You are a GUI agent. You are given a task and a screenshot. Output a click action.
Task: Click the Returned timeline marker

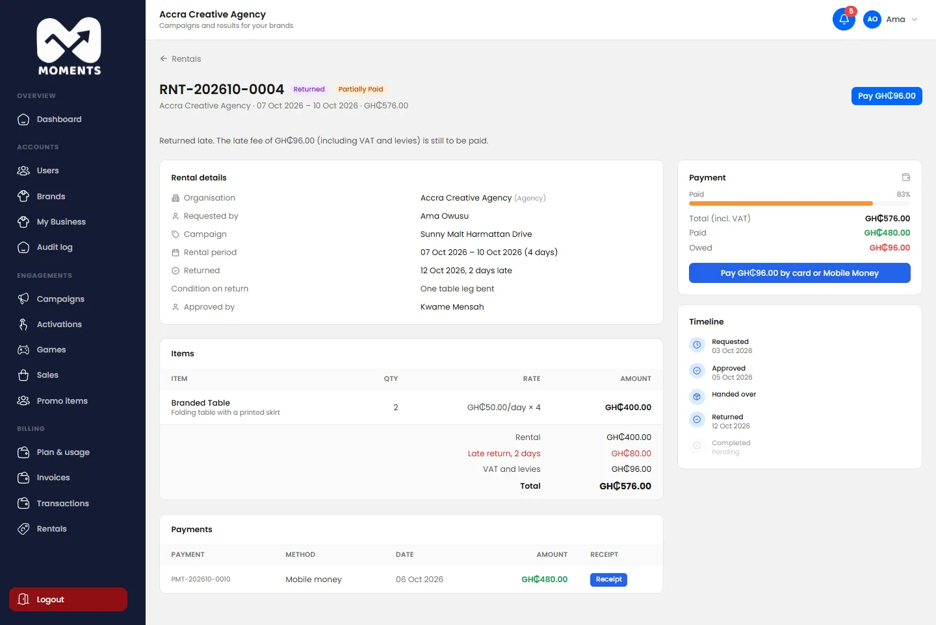[x=697, y=419]
